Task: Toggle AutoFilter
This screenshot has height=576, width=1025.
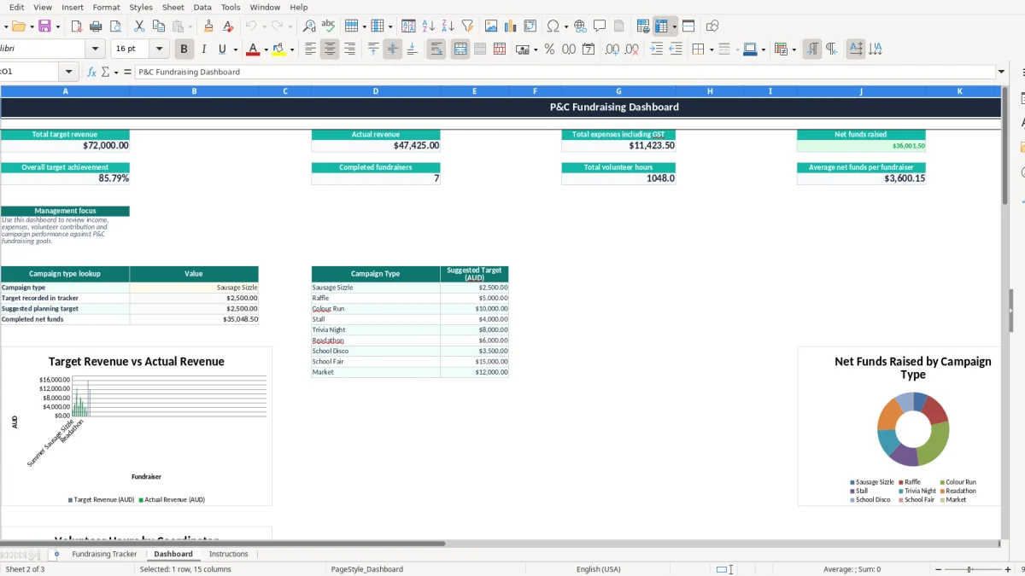Action: (467, 26)
